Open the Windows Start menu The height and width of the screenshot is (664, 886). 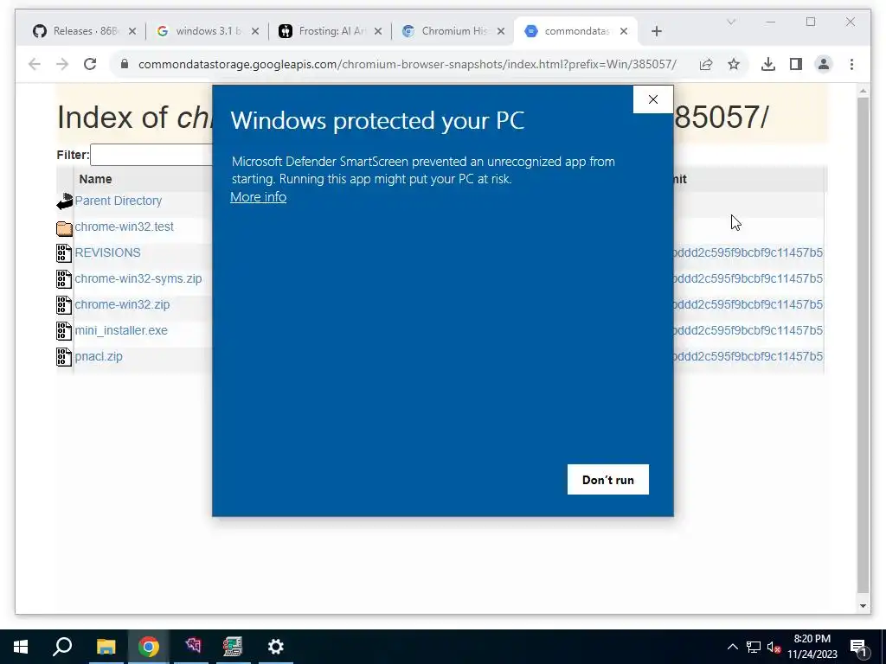click(x=21, y=647)
